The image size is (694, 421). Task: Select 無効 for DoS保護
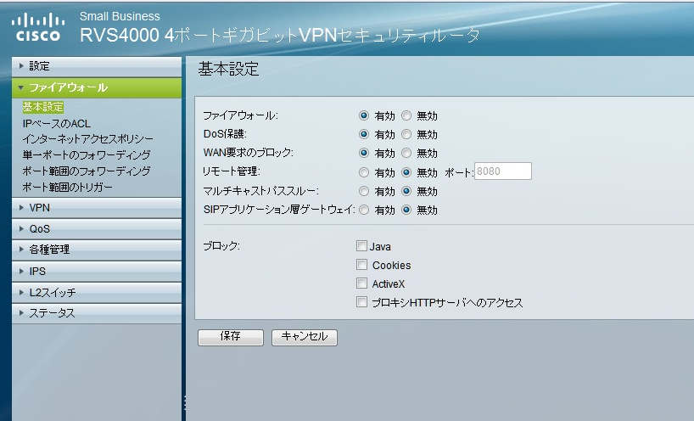tap(406, 134)
